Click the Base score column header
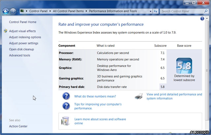This screenshot has width=211, height=135. 184,46
